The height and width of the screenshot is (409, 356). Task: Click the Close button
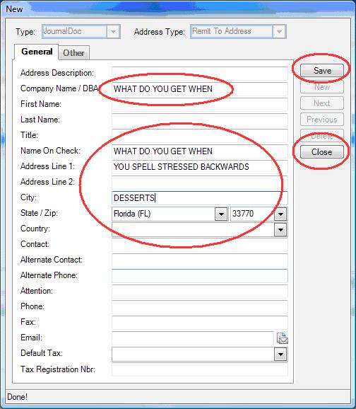322,152
